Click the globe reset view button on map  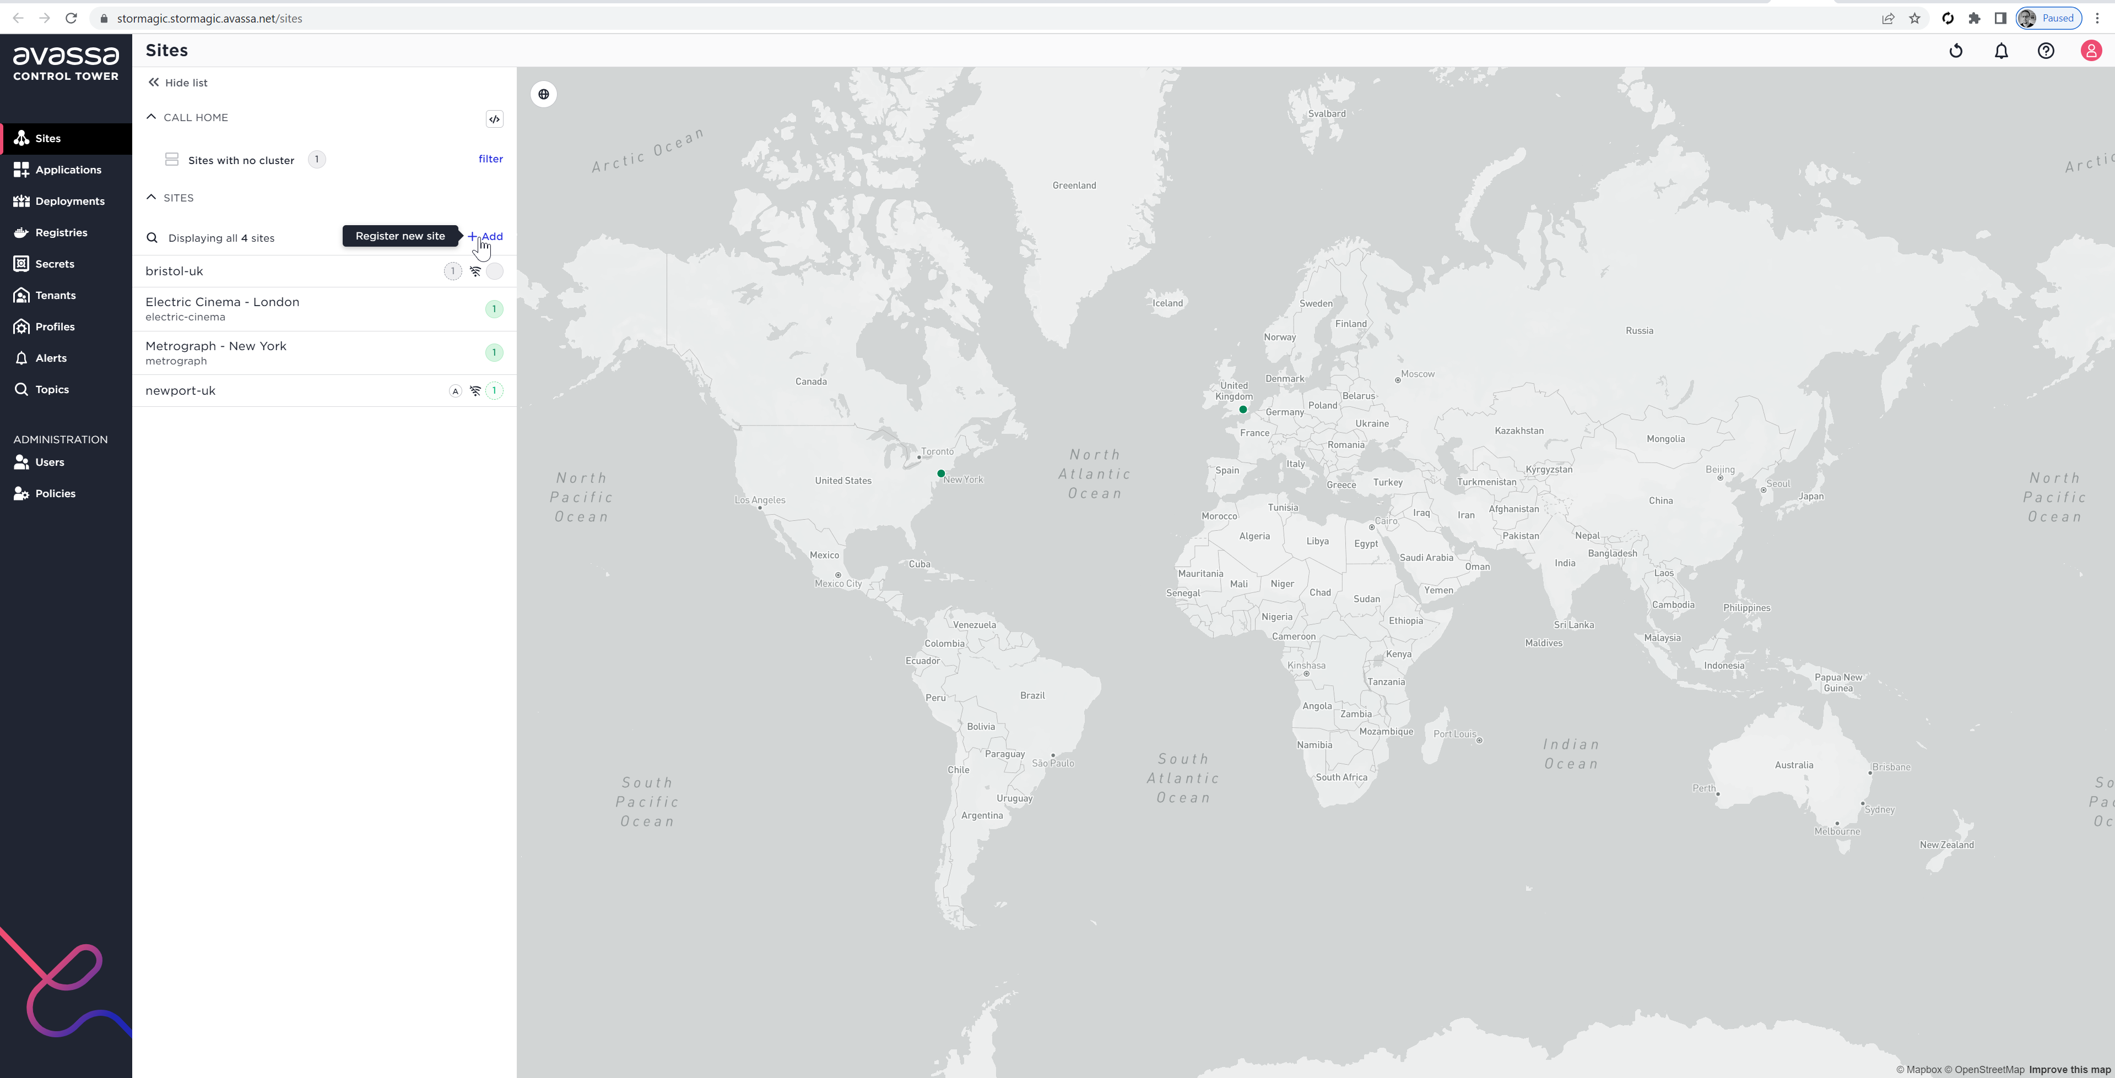pos(544,94)
